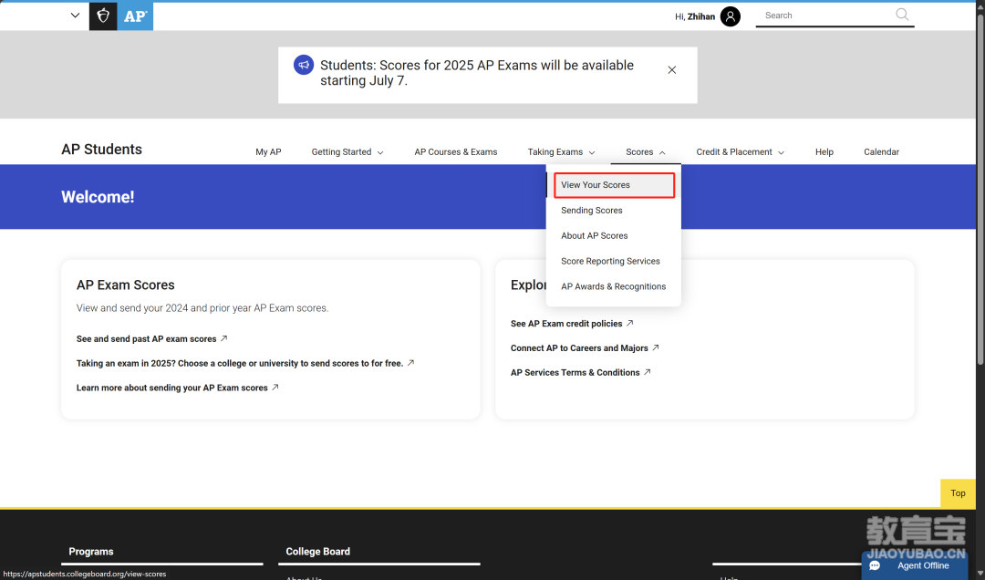Image resolution: width=985 pixels, height=580 pixels.
Task: Click the AP Exam Scores card heading
Action: [126, 285]
